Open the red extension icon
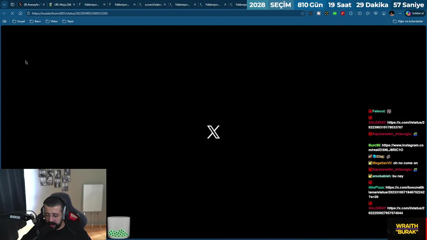The width and height of the screenshot is (427, 240). point(343,13)
